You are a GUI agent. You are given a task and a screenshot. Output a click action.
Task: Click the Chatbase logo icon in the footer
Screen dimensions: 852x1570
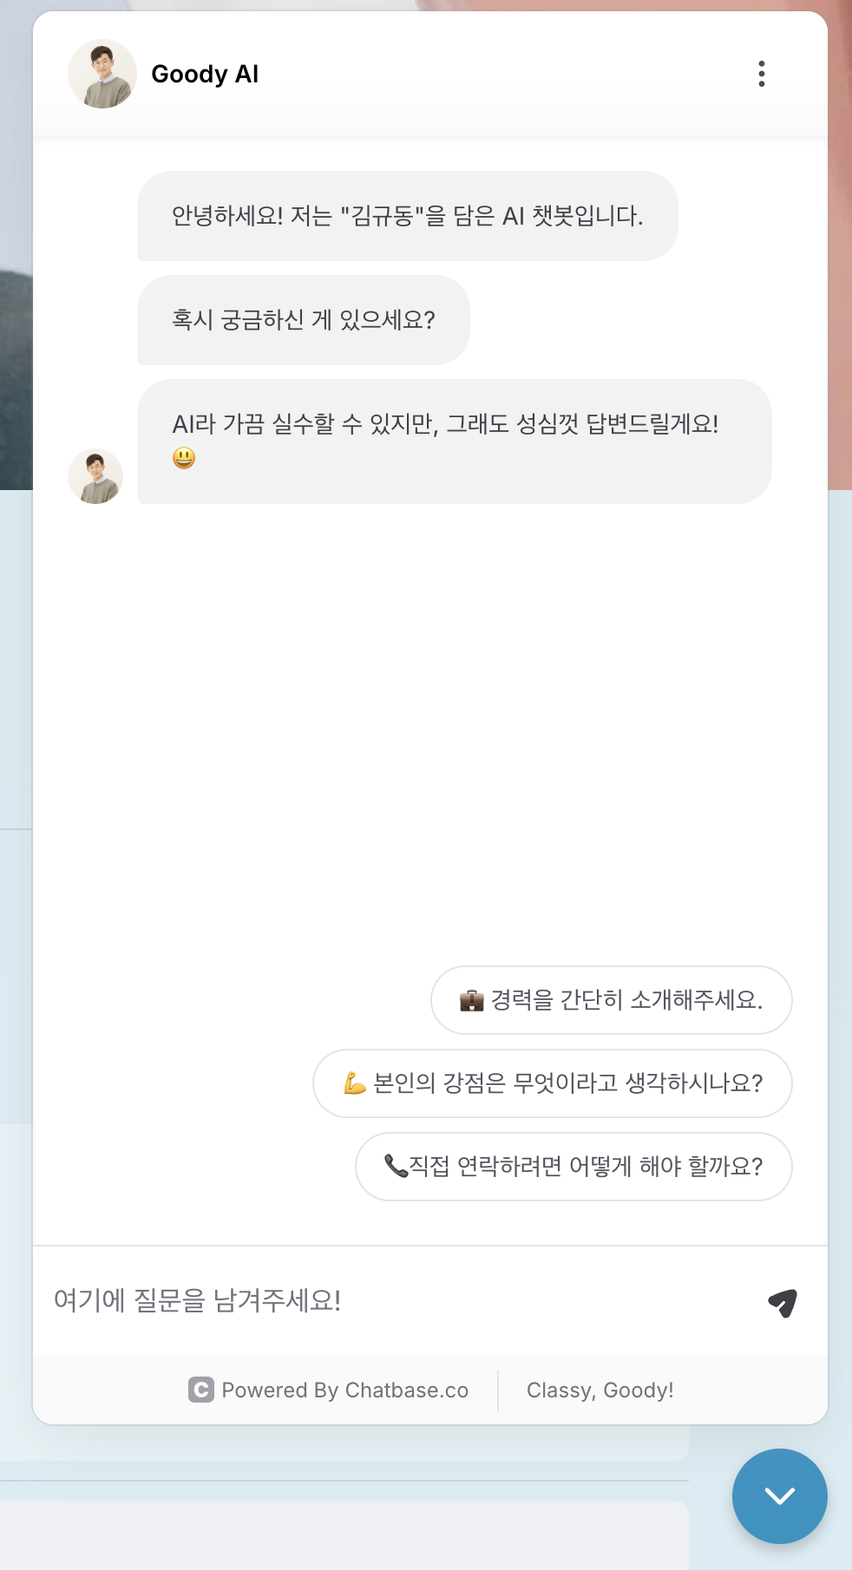click(x=201, y=1390)
